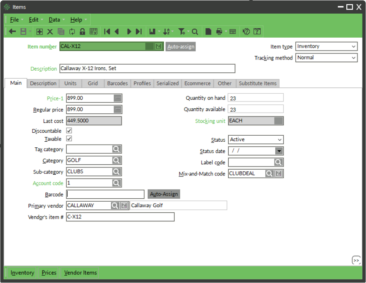Viewport: 366px width, 283px height.
Task: Open Label code lookup magnifier
Action: point(278,162)
